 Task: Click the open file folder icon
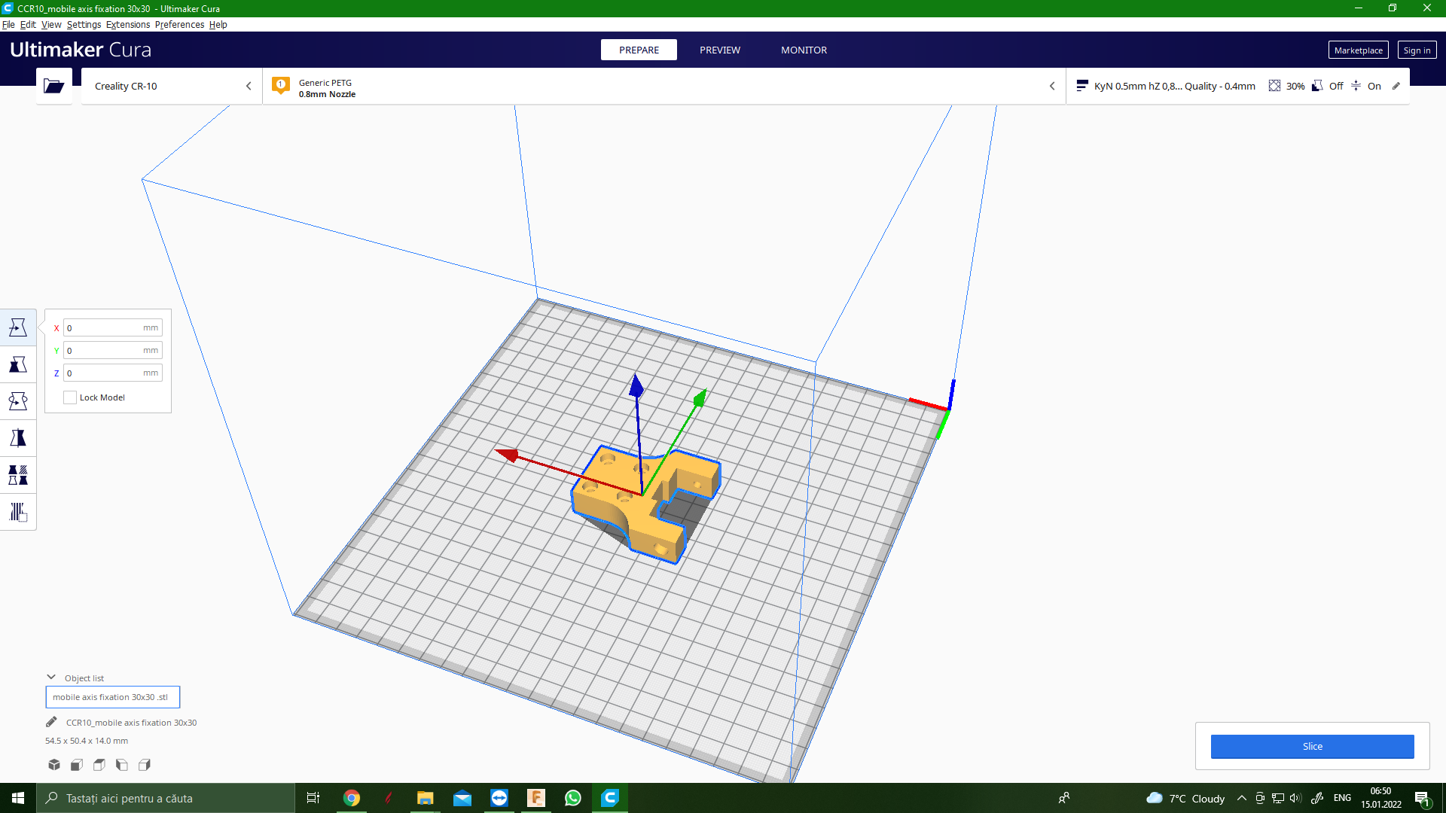click(x=53, y=86)
